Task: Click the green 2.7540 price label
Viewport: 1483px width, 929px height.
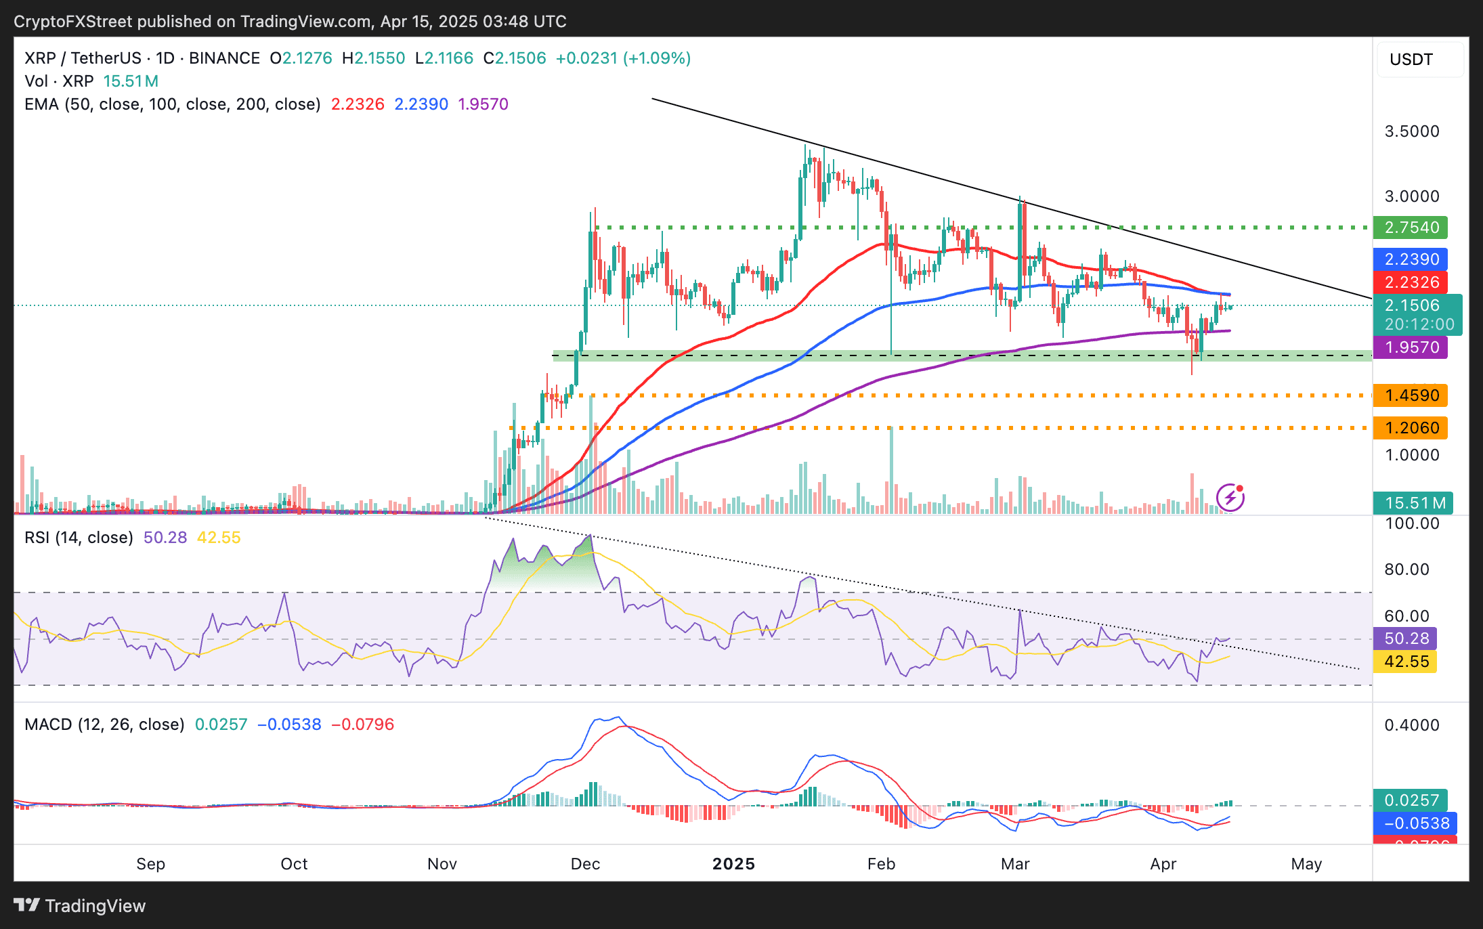Action: coord(1411,228)
